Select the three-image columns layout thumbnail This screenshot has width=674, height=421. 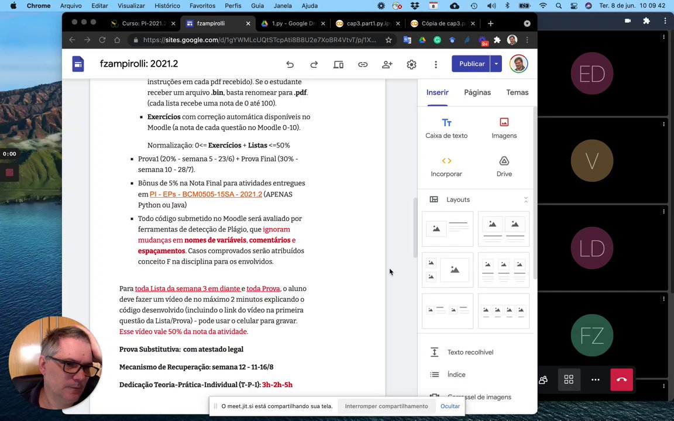(503, 270)
